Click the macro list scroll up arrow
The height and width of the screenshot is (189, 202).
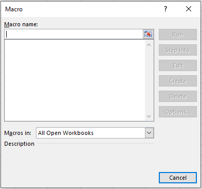coord(149,45)
